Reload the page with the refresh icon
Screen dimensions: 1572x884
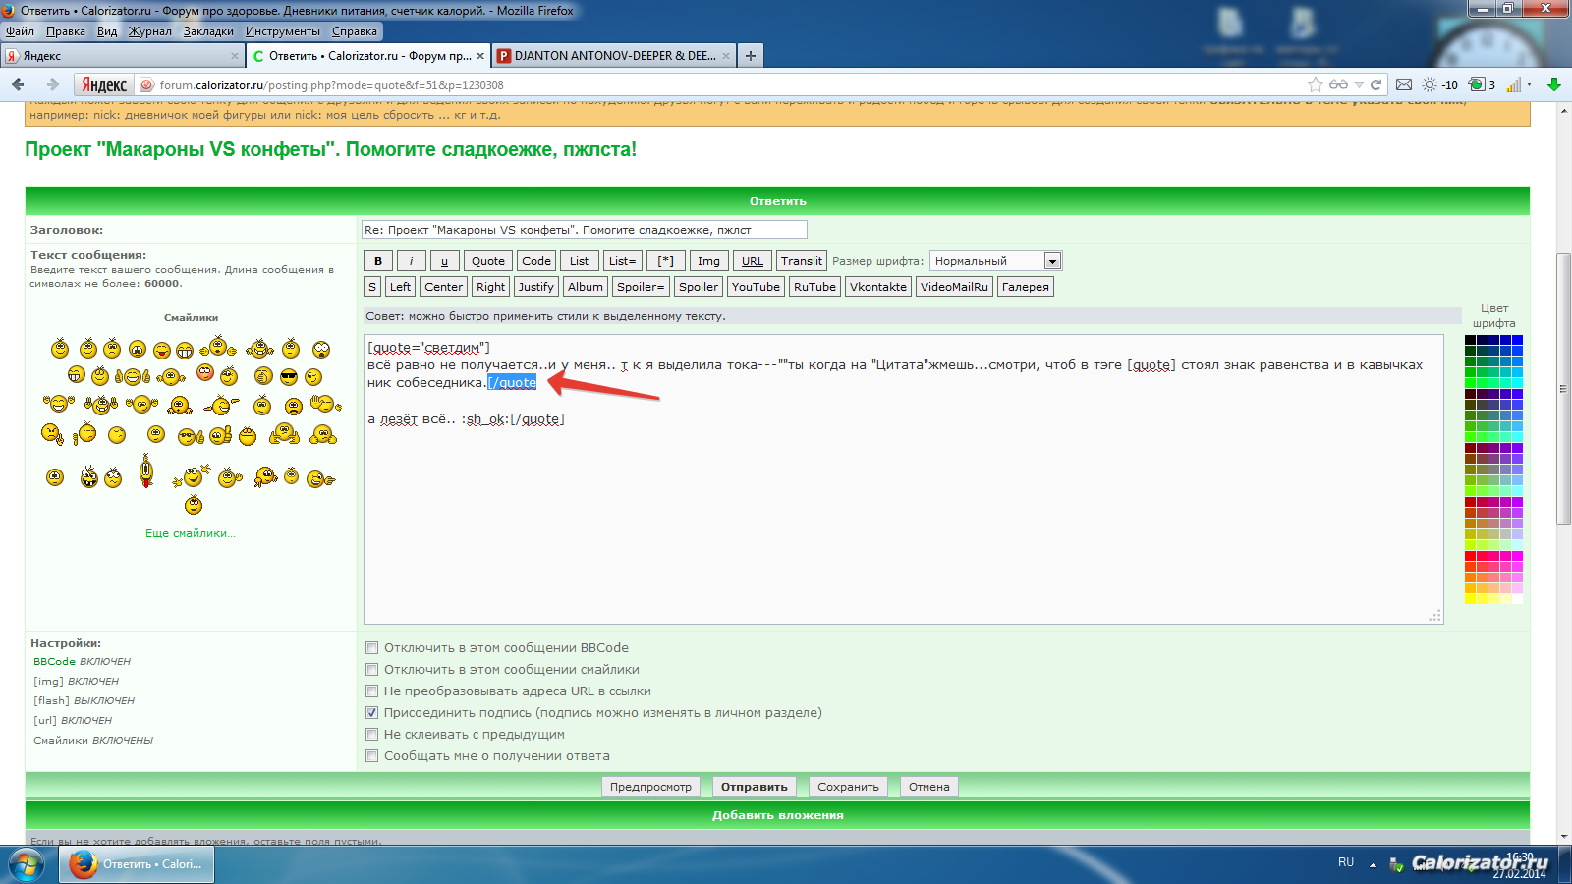[x=1376, y=84]
